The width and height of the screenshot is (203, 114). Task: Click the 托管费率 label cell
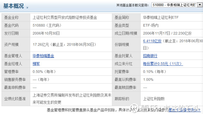(x=126, y=72)
